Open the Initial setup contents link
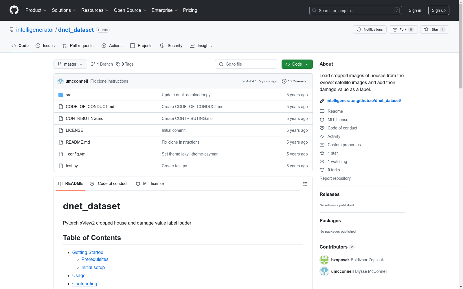Screen dimensions: 463x289 [x=93, y=267]
